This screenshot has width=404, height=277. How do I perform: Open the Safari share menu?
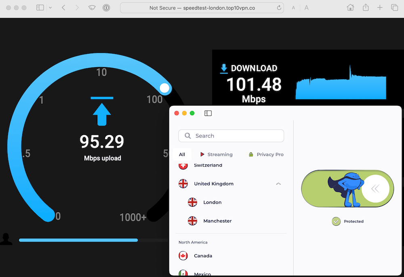click(x=366, y=7)
